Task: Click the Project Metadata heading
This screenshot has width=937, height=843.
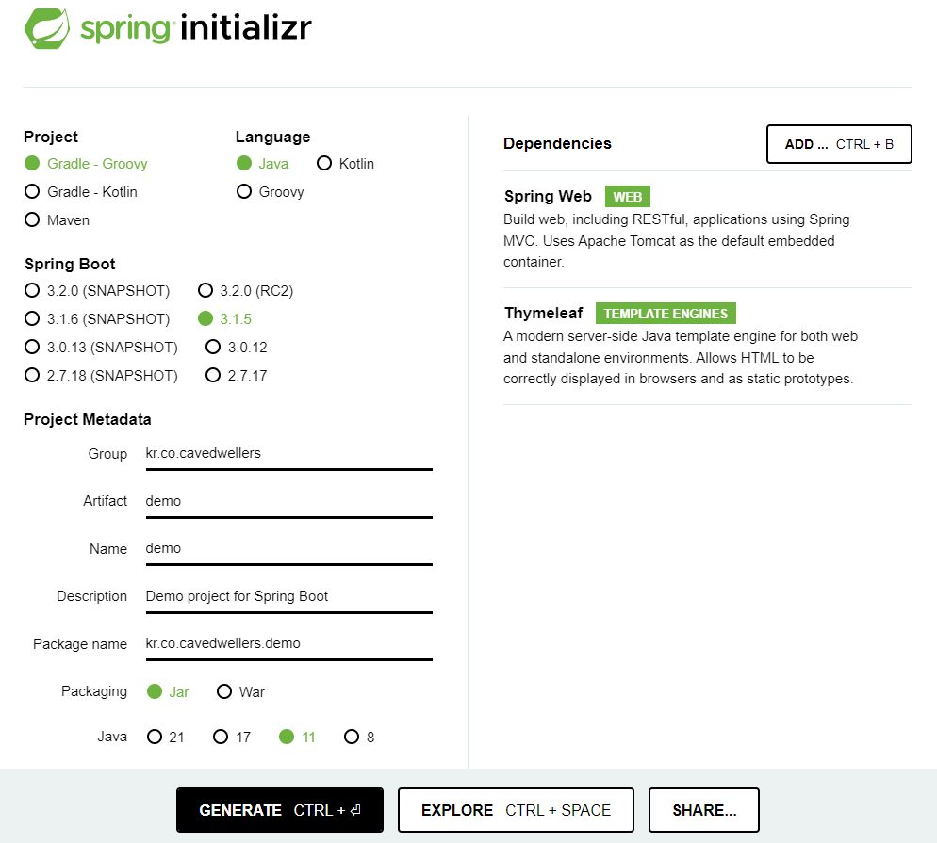Action: point(88,419)
